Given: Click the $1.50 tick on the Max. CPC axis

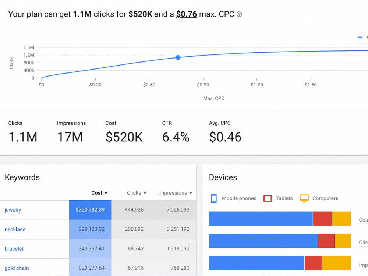Looking at the screenshot, I should point(311,85).
